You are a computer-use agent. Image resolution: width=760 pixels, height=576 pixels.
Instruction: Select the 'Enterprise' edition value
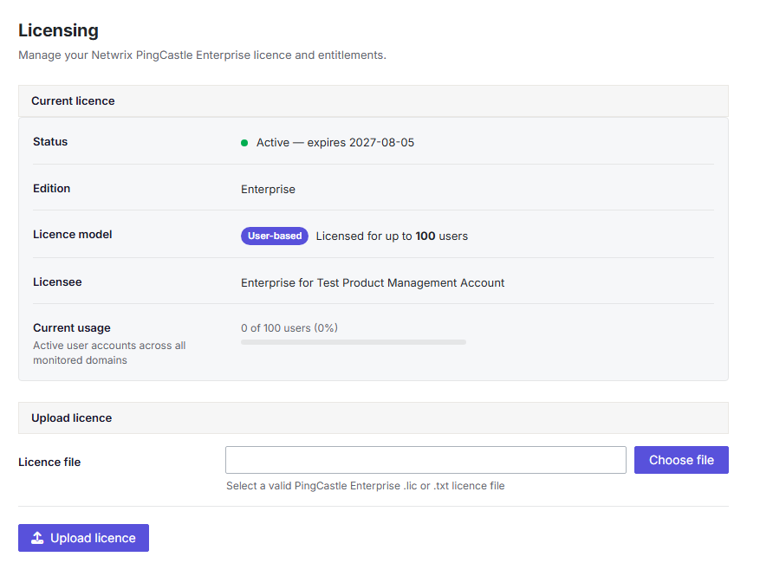(268, 190)
